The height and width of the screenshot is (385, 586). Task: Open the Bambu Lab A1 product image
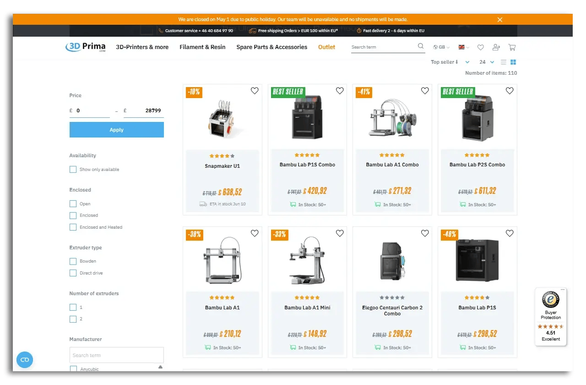[x=222, y=260]
